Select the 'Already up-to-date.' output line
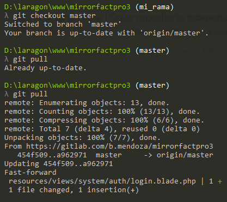This screenshot has height=202, width=227. pos(45,68)
